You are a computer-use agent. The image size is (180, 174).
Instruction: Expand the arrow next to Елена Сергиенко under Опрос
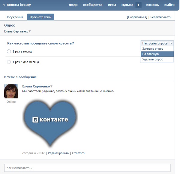30,31
